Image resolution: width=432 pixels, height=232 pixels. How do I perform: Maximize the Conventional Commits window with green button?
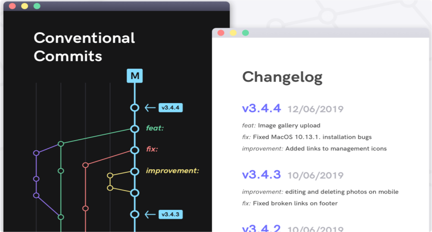37,6
